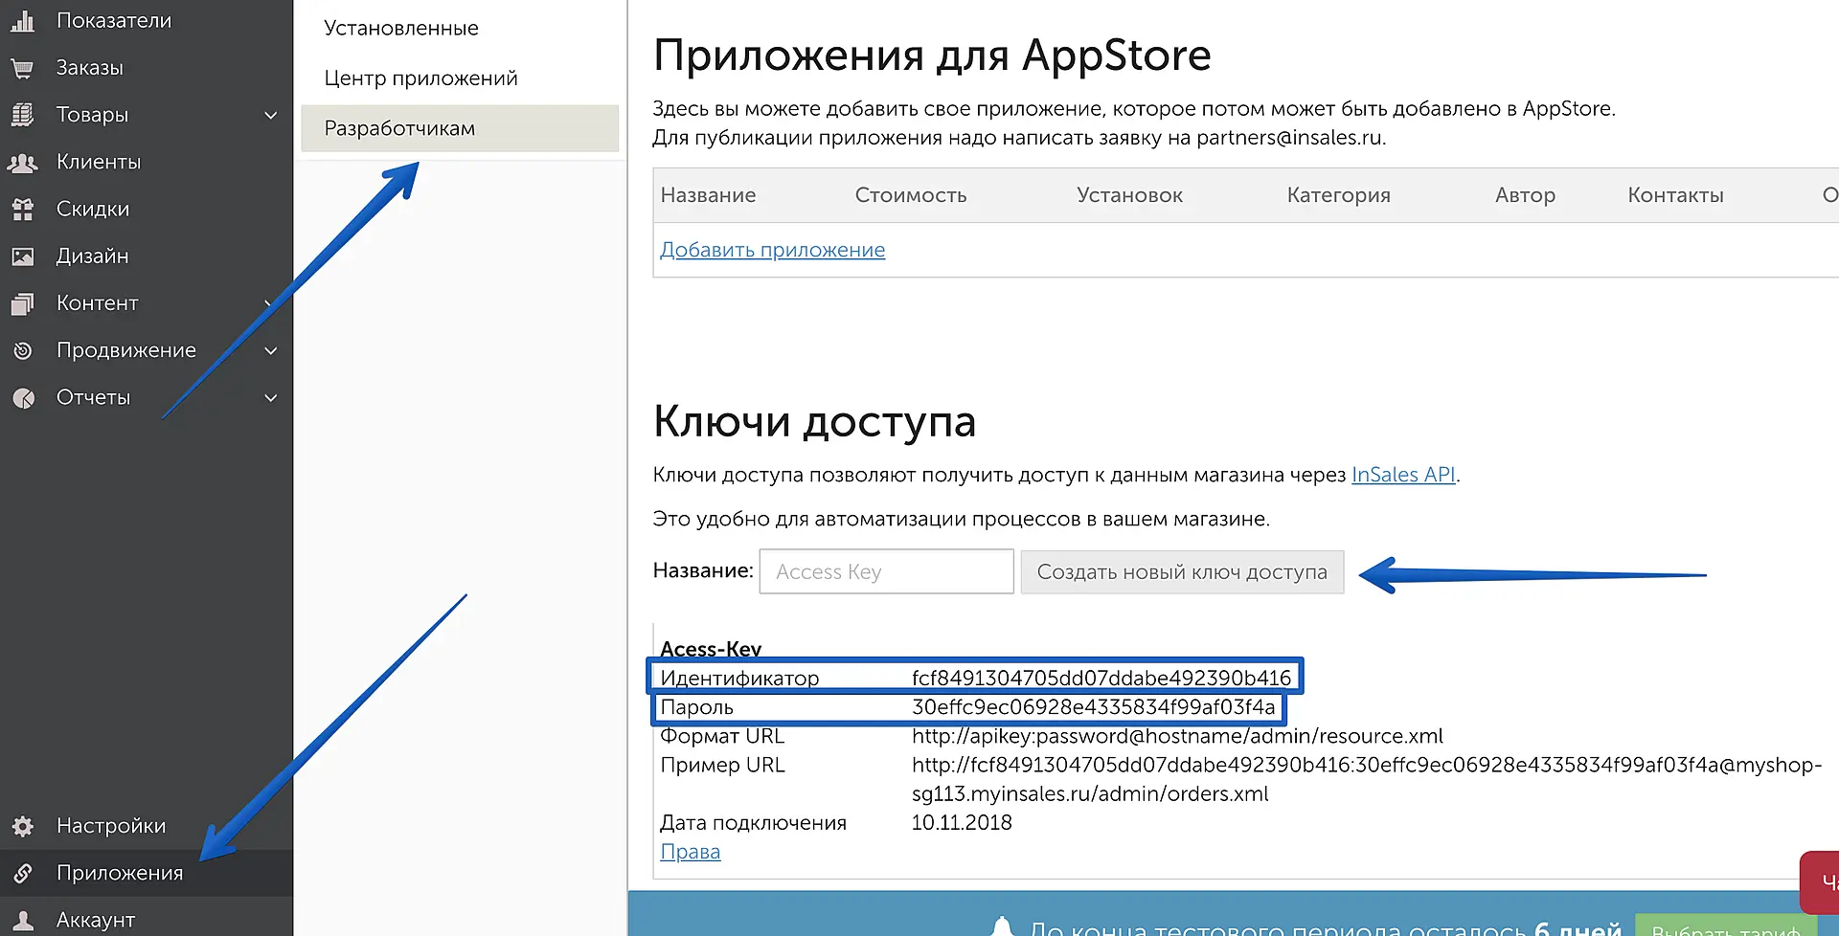This screenshot has height=936, width=1839.
Task: Expand the Отчеты submenu chevron
Action: click(271, 398)
